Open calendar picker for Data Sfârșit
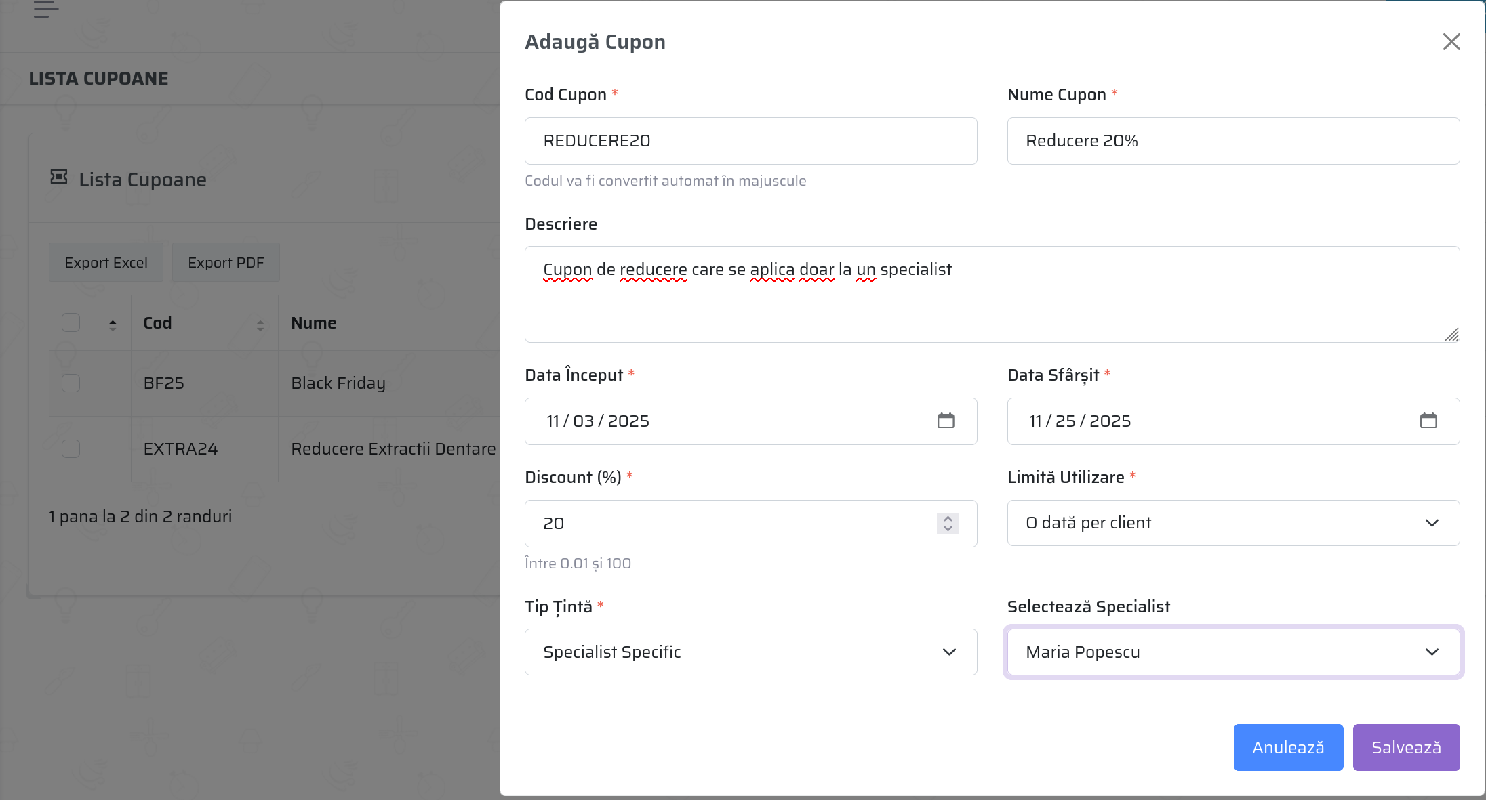Screen dimensions: 1486x800 tap(1428, 421)
